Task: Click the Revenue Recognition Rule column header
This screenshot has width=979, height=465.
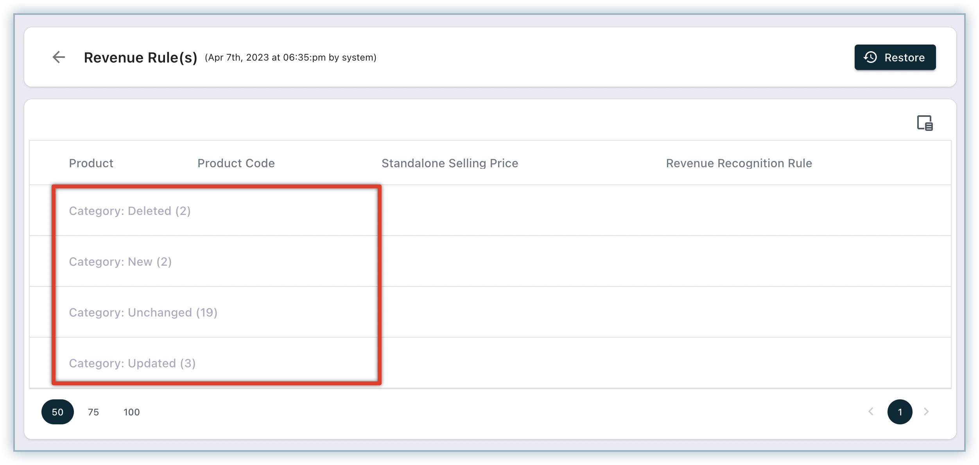Action: point(739,163)
